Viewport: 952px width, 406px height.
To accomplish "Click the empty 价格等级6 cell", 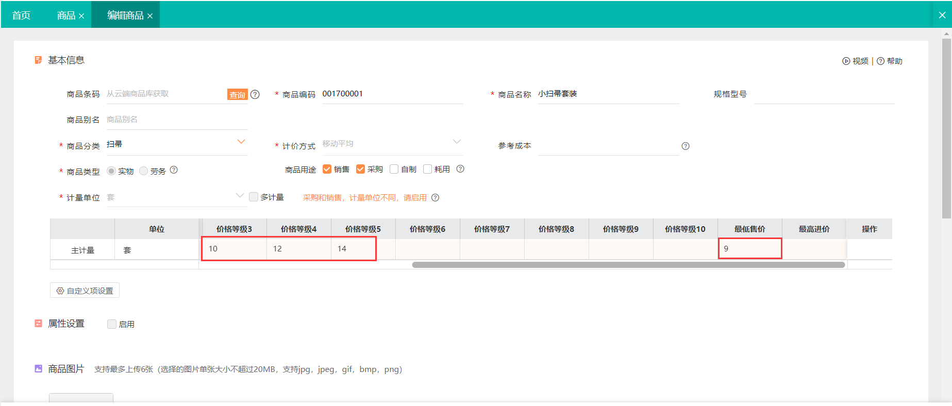I will click(428, 249).
